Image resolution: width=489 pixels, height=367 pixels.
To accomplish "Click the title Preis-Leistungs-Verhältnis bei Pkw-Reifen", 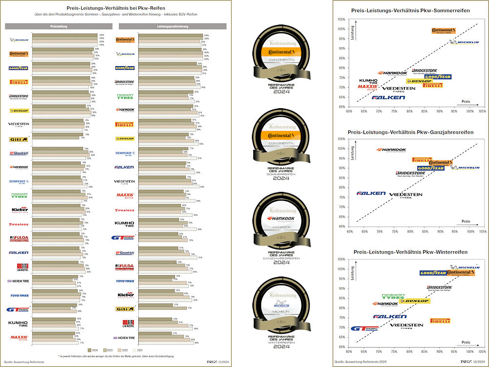I will click(x=116, y=8).
